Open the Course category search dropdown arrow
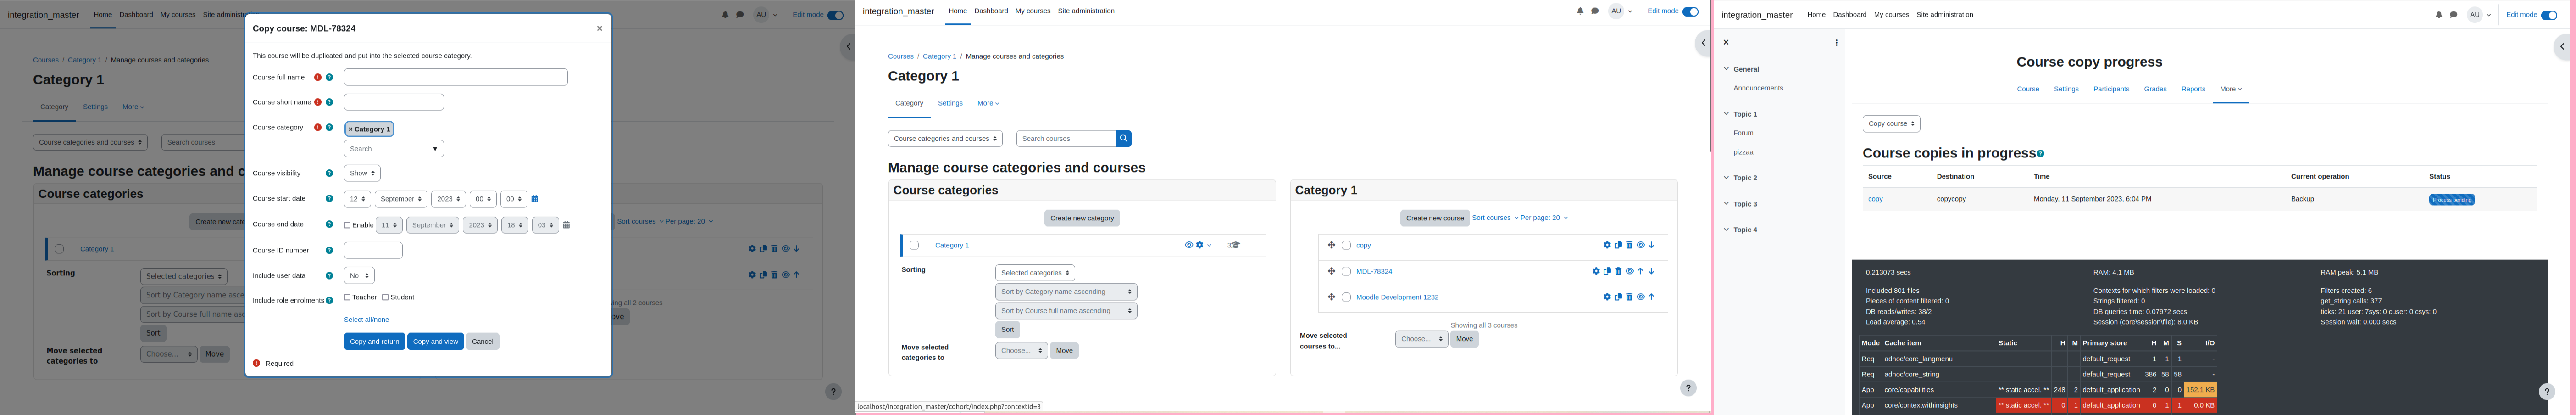The image size is (2576, 415). coord(435,149)
